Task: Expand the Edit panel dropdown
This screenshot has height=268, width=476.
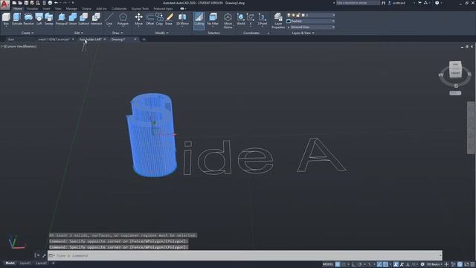Action: tap(78, 33)
